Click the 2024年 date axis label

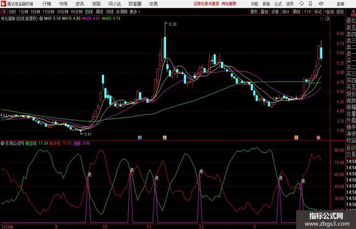point(7,227)
